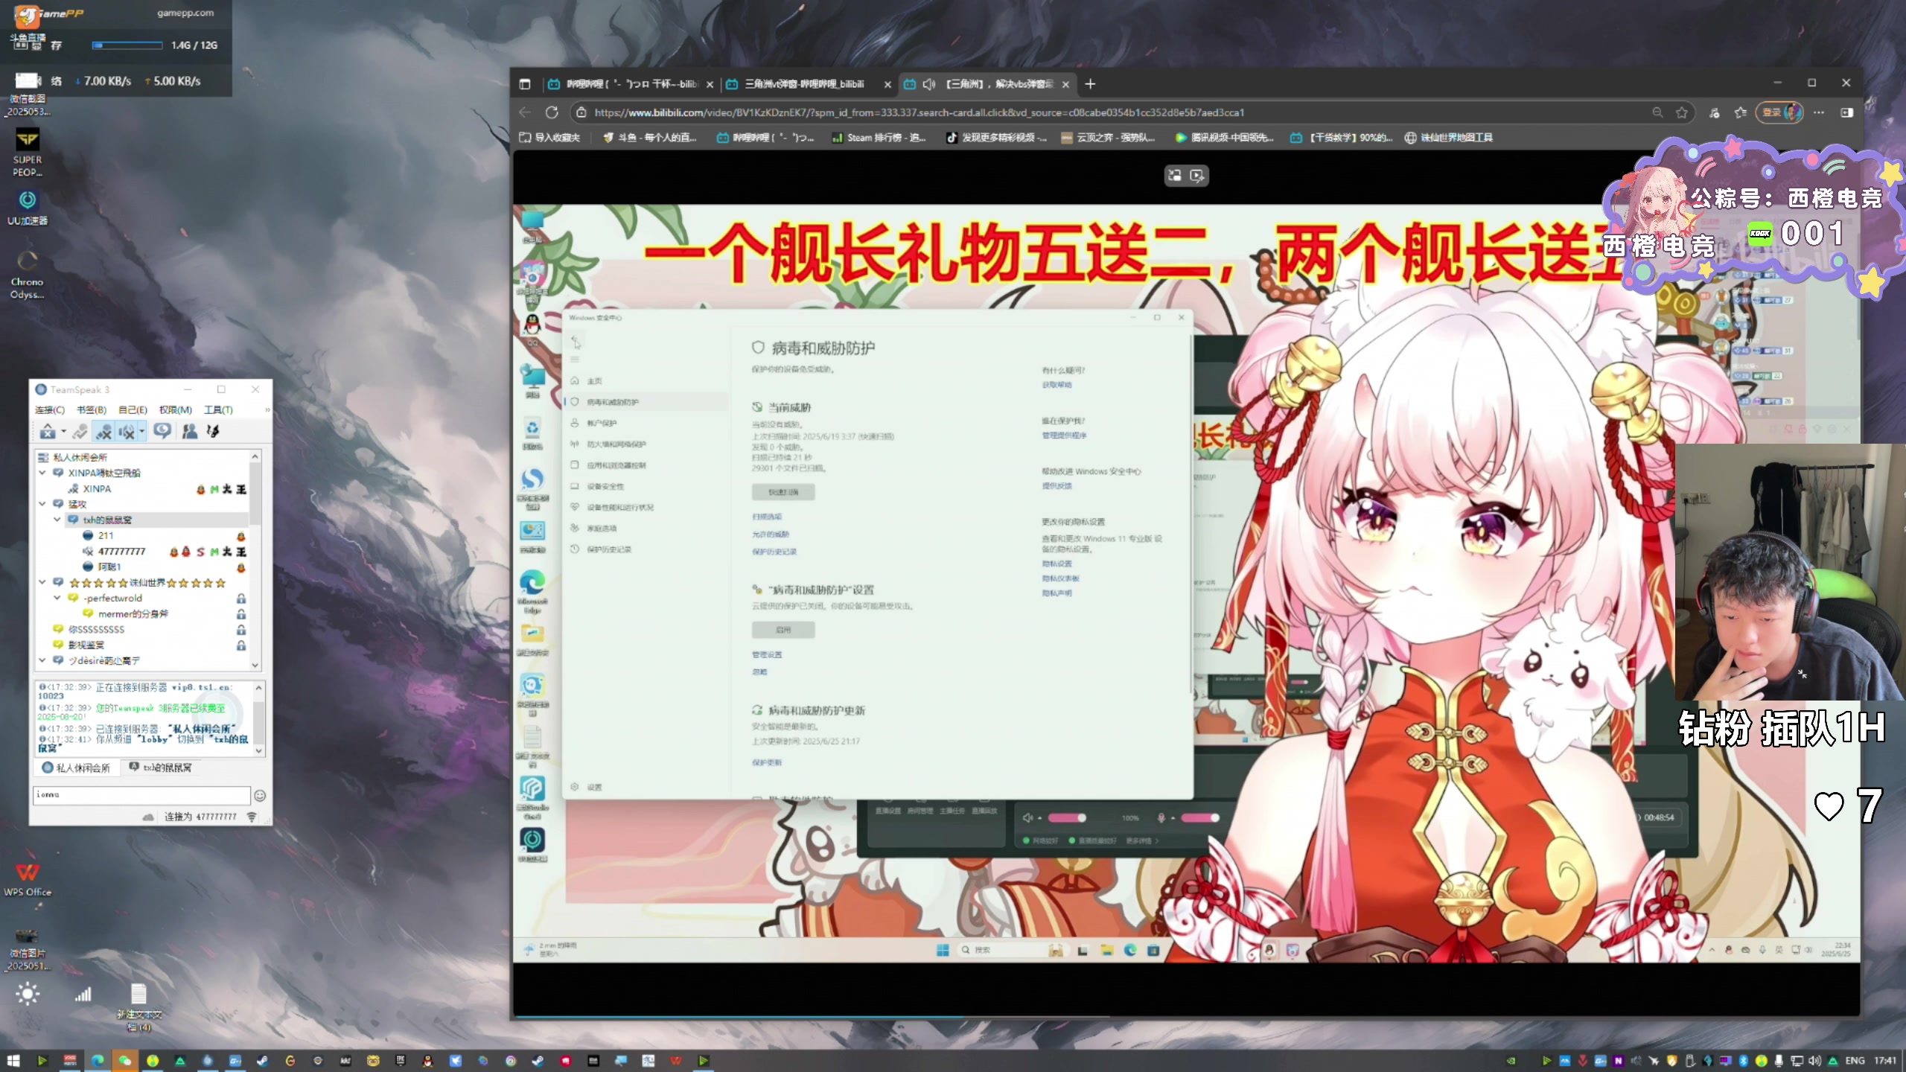The width and height of the screenshot is (1906, 1072).
Task: Switch to second browser tab 三角洲v6弹窗
Action: click(x=808, y=84)
